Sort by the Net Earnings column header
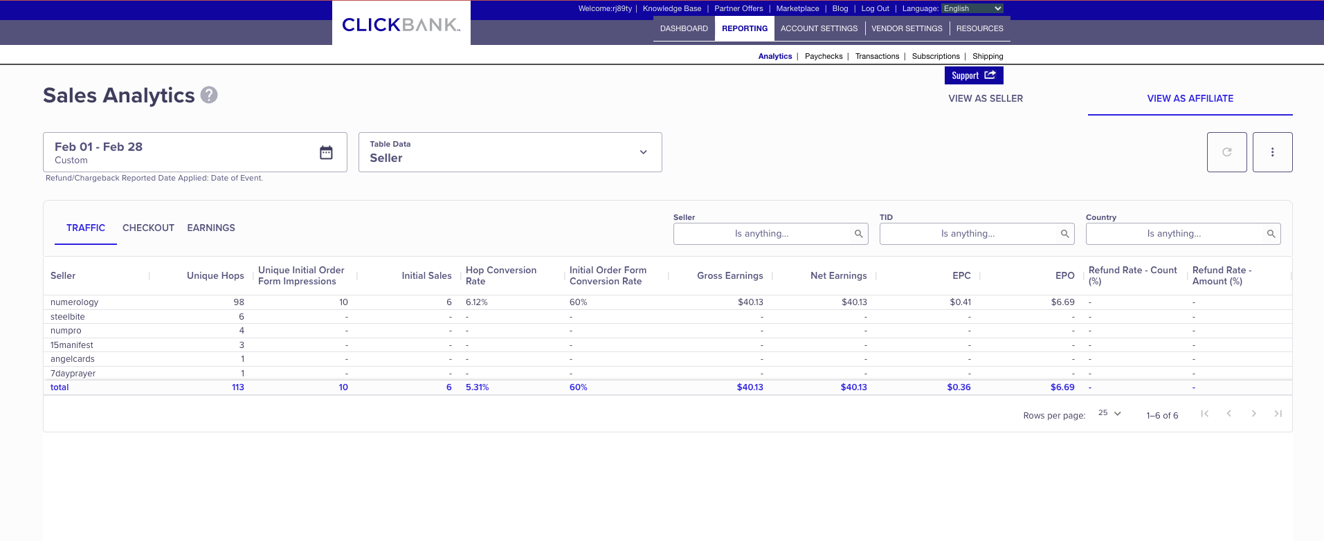The height and width of the screenshot is (541, 1324). pyautogui.click(x=838, y=275)
